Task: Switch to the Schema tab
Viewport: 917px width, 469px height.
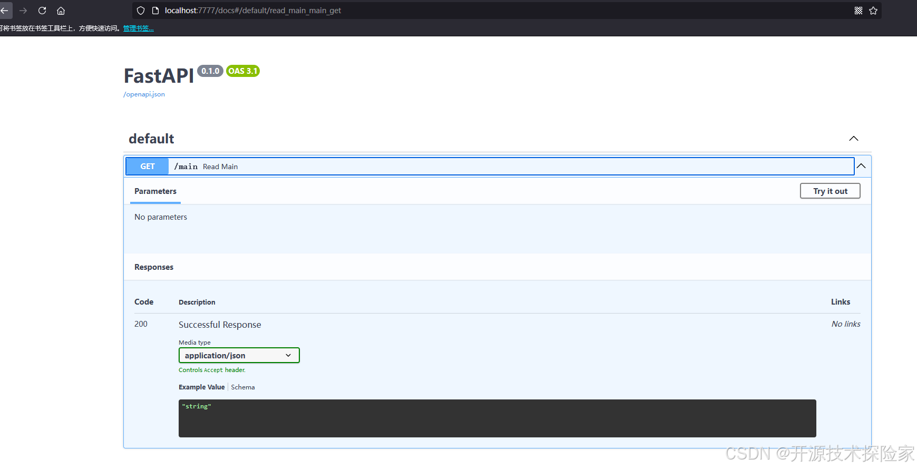Action: (x=242, y=387)
